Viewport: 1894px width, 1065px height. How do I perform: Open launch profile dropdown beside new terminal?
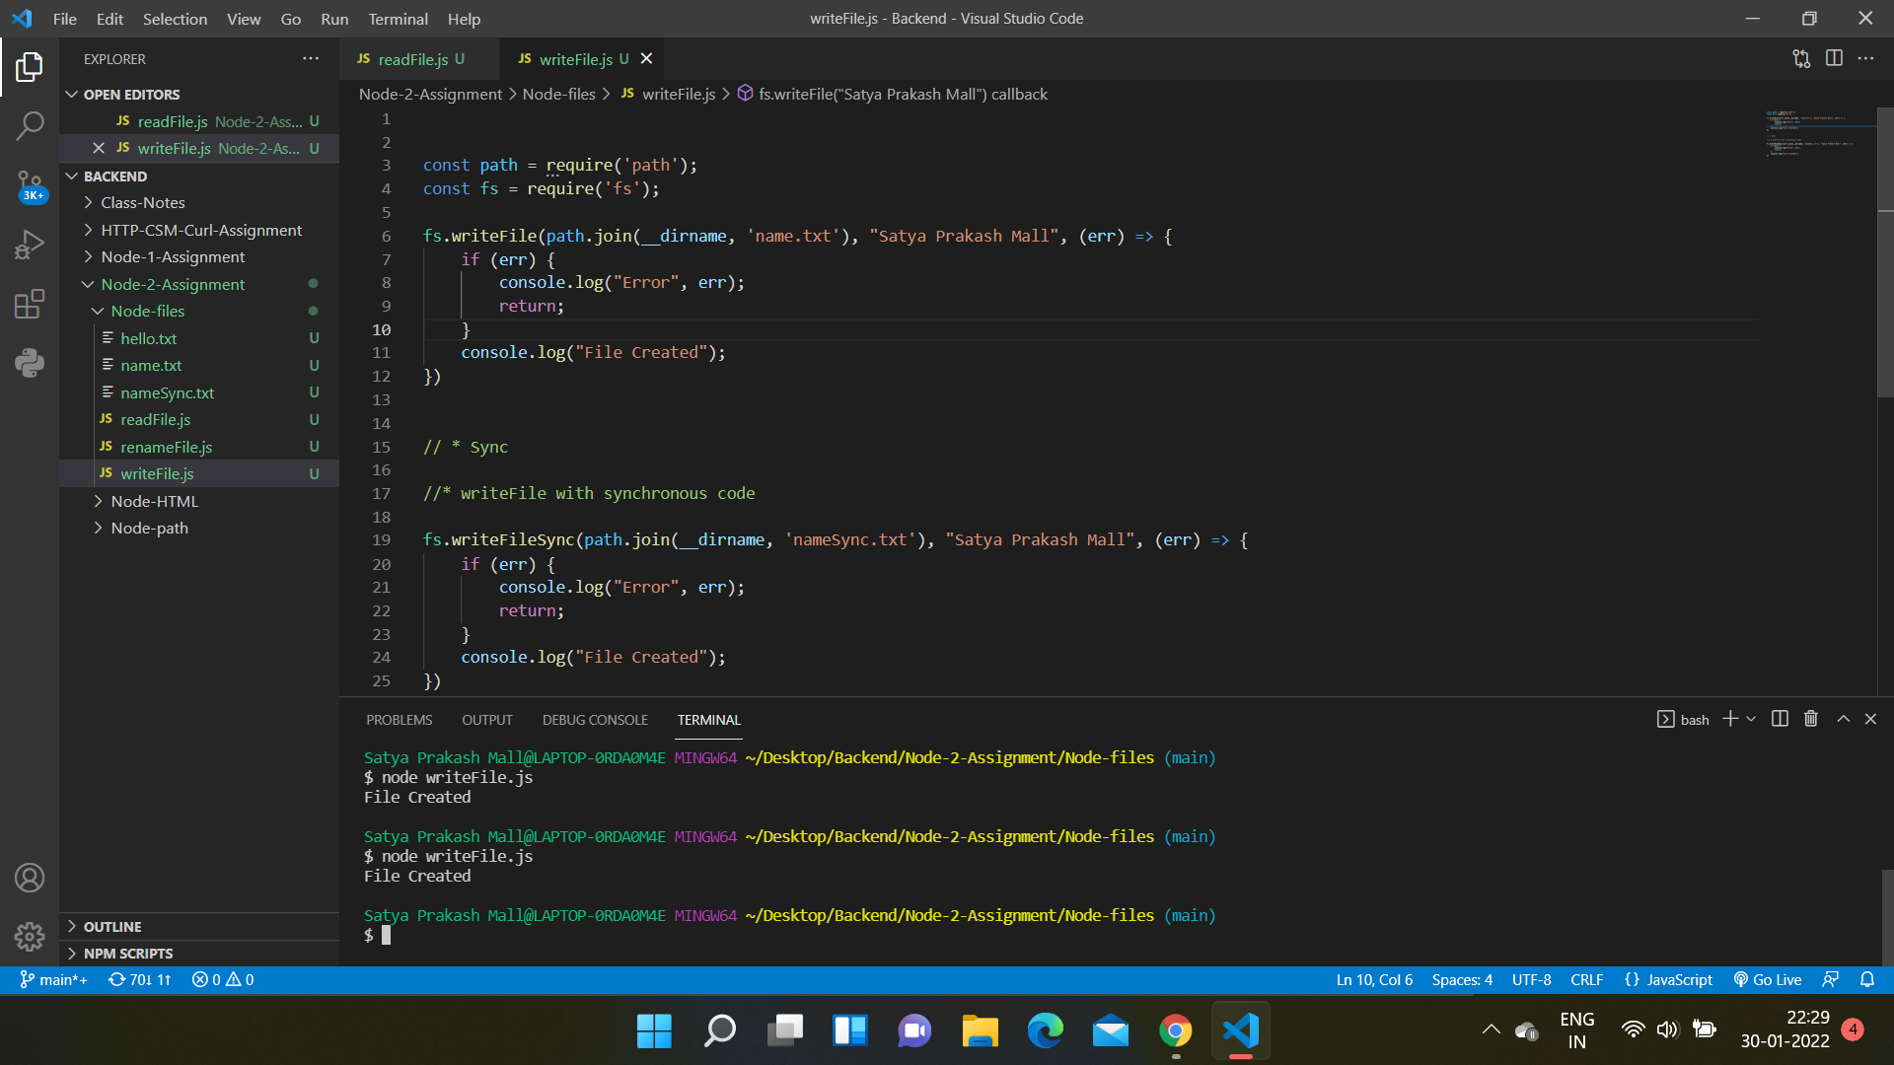tap(1751, 719)
